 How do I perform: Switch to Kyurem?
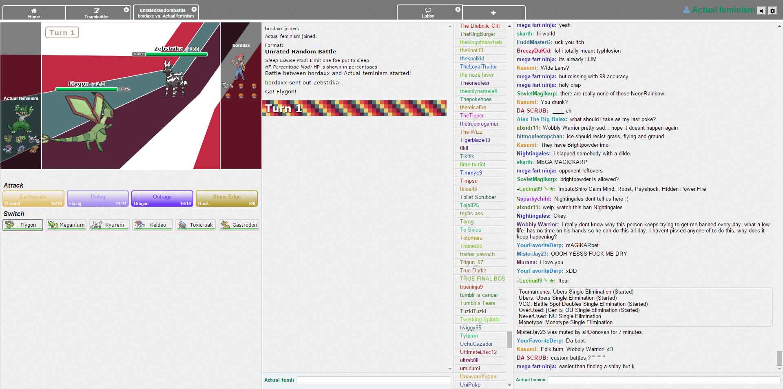coord(109,225)
